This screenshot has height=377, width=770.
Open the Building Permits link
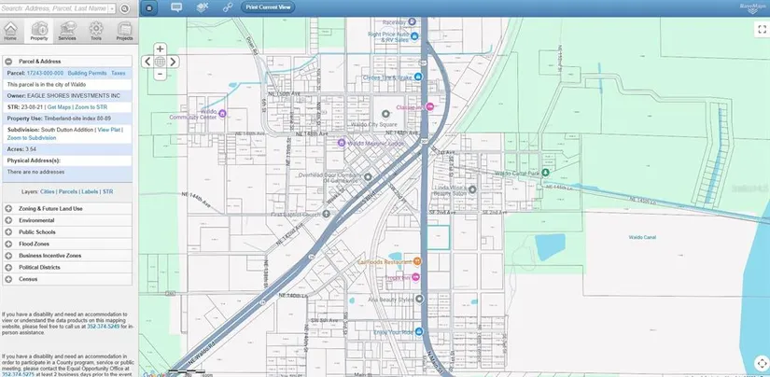coord(87,72)
